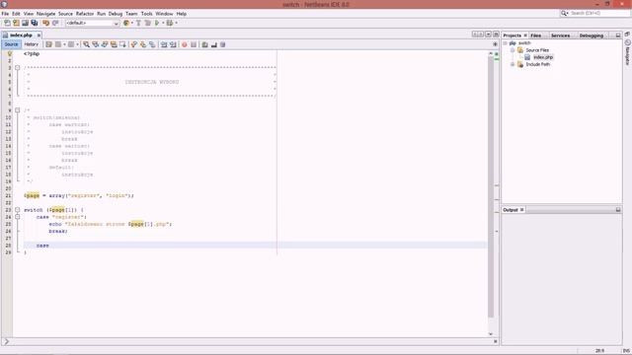Open the dropdown arrow beside Debug Project
632x355 pixels.
click(176, 23)
